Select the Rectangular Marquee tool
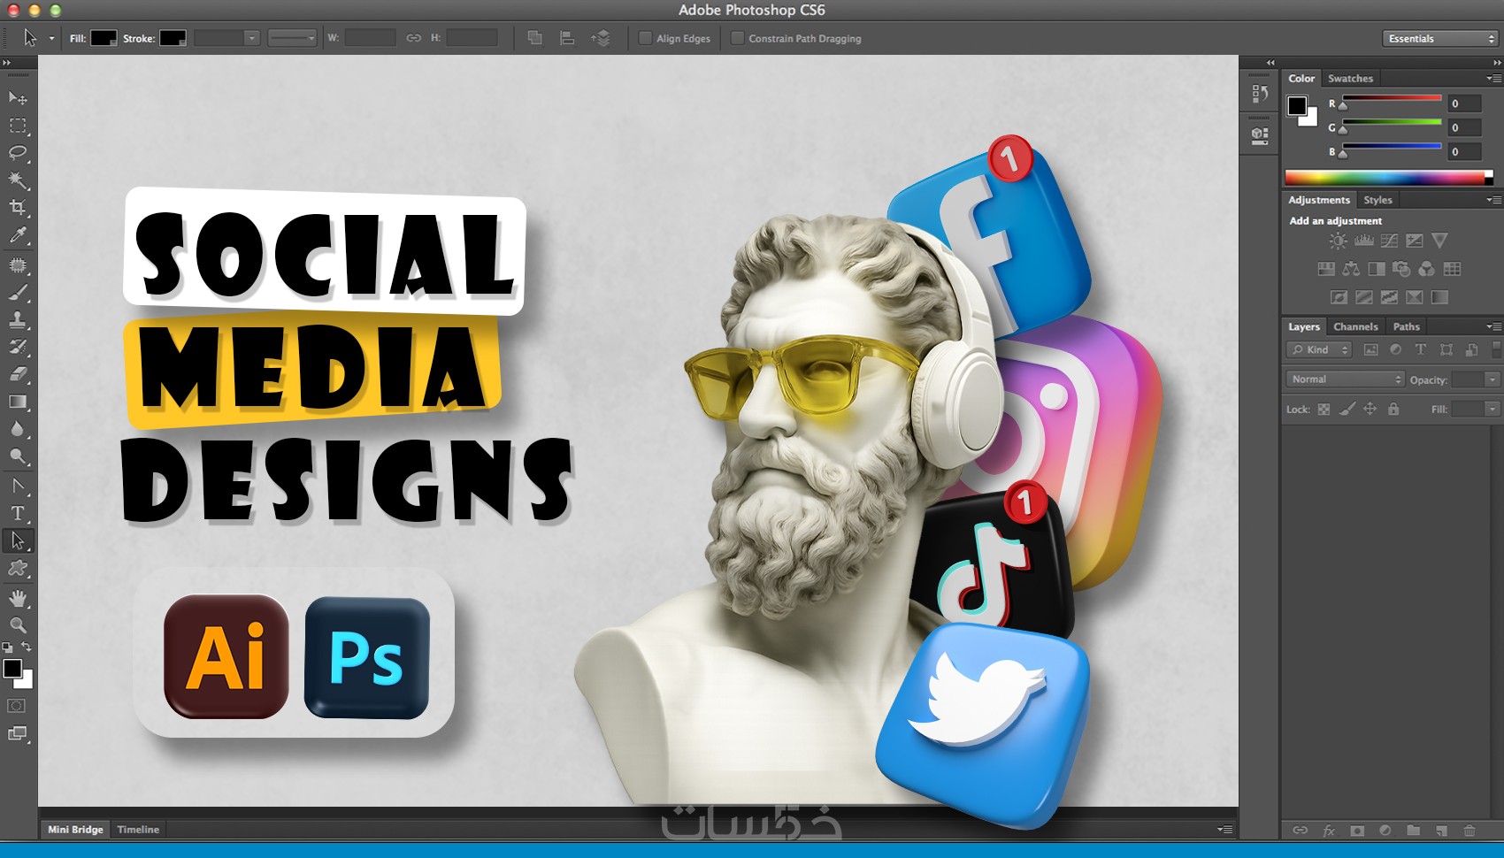This screenshot has height=858, width=1504. click(18, 126)
